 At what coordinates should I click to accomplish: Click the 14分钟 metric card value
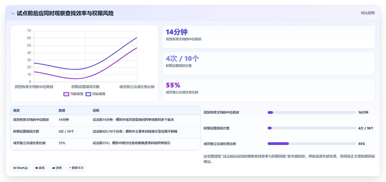[176, 32]
